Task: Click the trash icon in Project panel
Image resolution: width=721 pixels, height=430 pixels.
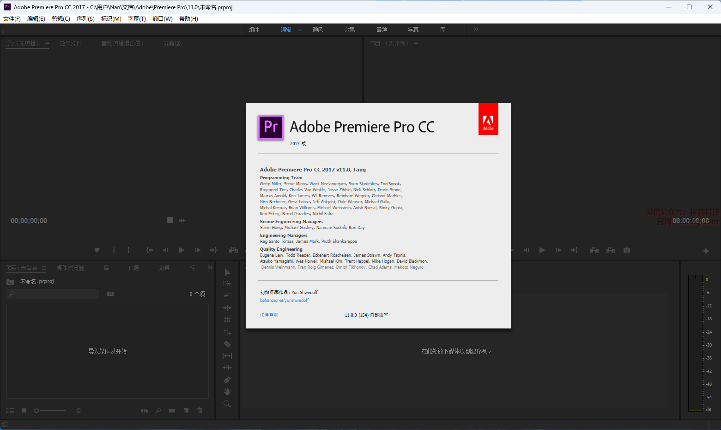Action: pyautogui.click(x=200, y=410)
